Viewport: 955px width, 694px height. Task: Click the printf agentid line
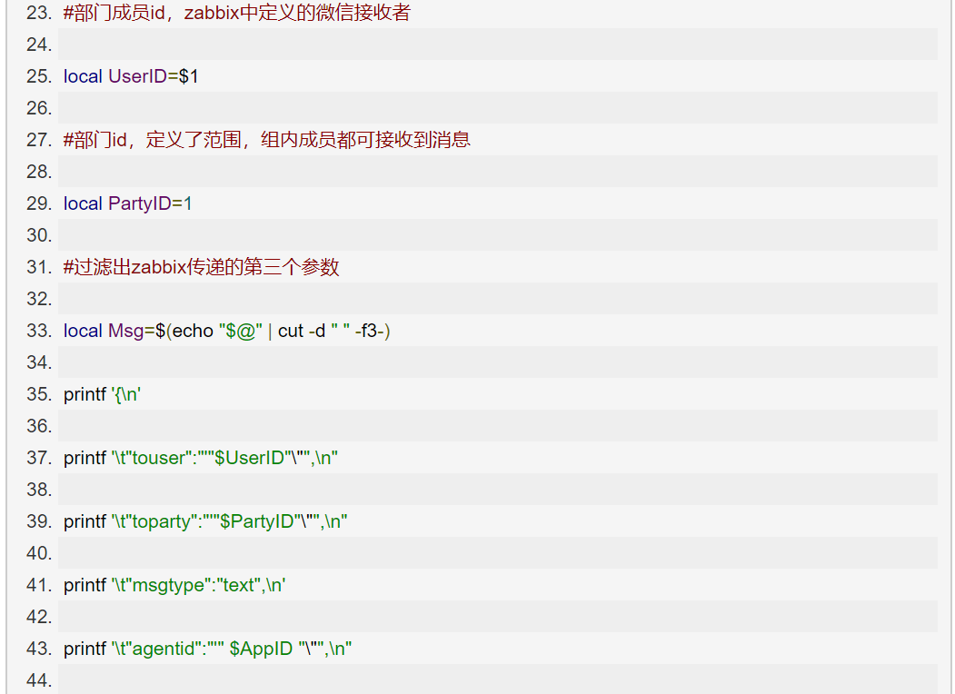tap(208, 649)
